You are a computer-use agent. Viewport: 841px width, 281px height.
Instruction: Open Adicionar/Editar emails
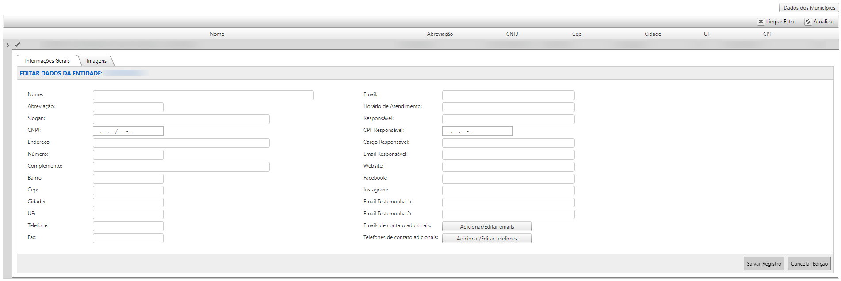(487, 227)
